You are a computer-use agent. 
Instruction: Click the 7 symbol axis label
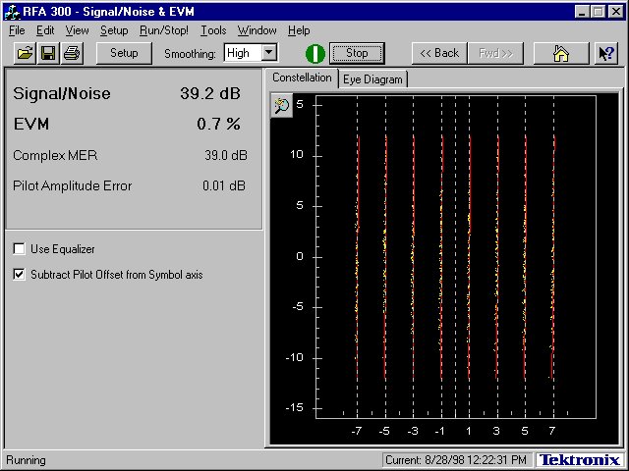(x=552, y=431)
